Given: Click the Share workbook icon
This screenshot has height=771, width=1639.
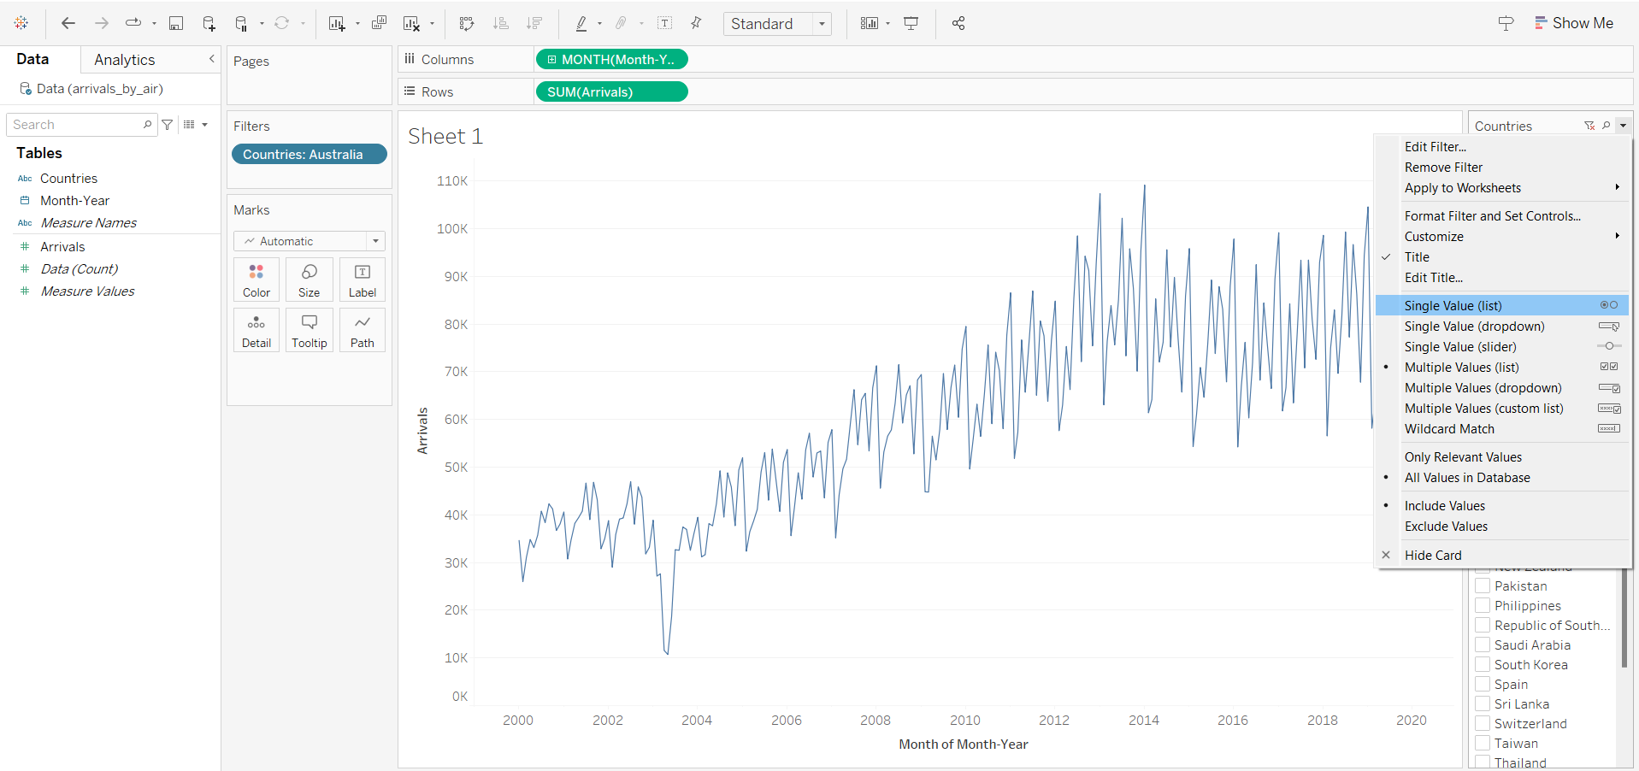Looking at the screenshot, I should [958, 23].
